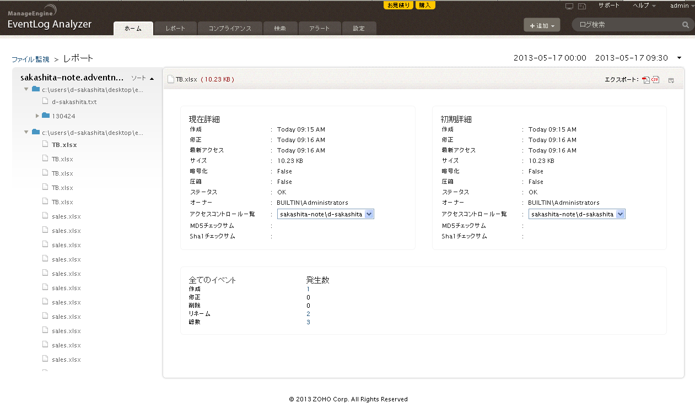This screenshot has height=414, width=695.
Task: Open the アラート tab
Action: 319,29
